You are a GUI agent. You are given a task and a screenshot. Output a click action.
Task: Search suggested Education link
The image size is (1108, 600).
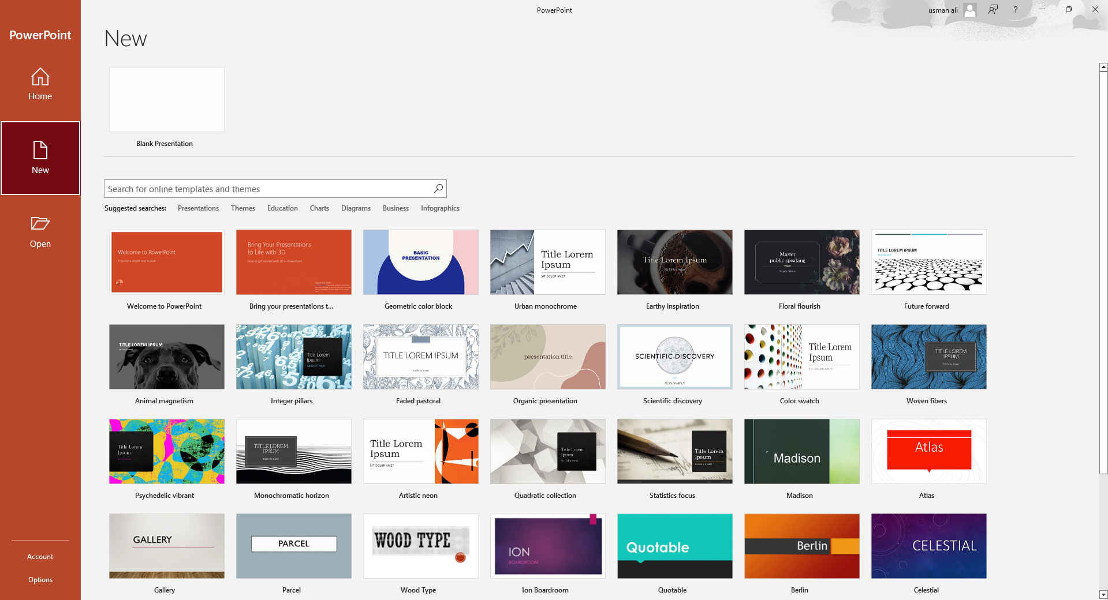click(282, 208)
